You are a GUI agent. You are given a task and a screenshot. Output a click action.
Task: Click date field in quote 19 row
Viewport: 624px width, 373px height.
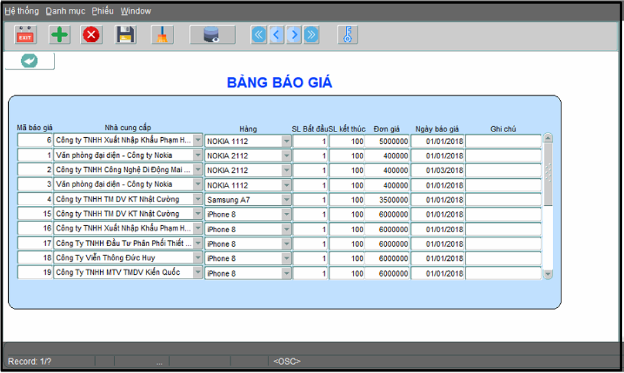pyautogui.click(x=437, y=273)
